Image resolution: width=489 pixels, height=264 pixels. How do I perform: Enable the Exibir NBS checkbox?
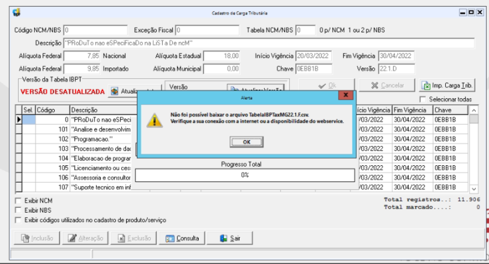pos(19,210)
